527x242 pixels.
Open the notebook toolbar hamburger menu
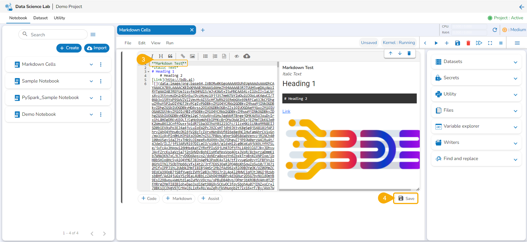pyautogui.click(x=517, y=43)
